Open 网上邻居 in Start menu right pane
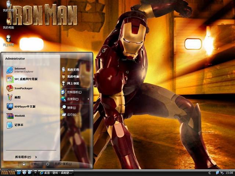This screenshot has height=176, width=235. point(70,83)
